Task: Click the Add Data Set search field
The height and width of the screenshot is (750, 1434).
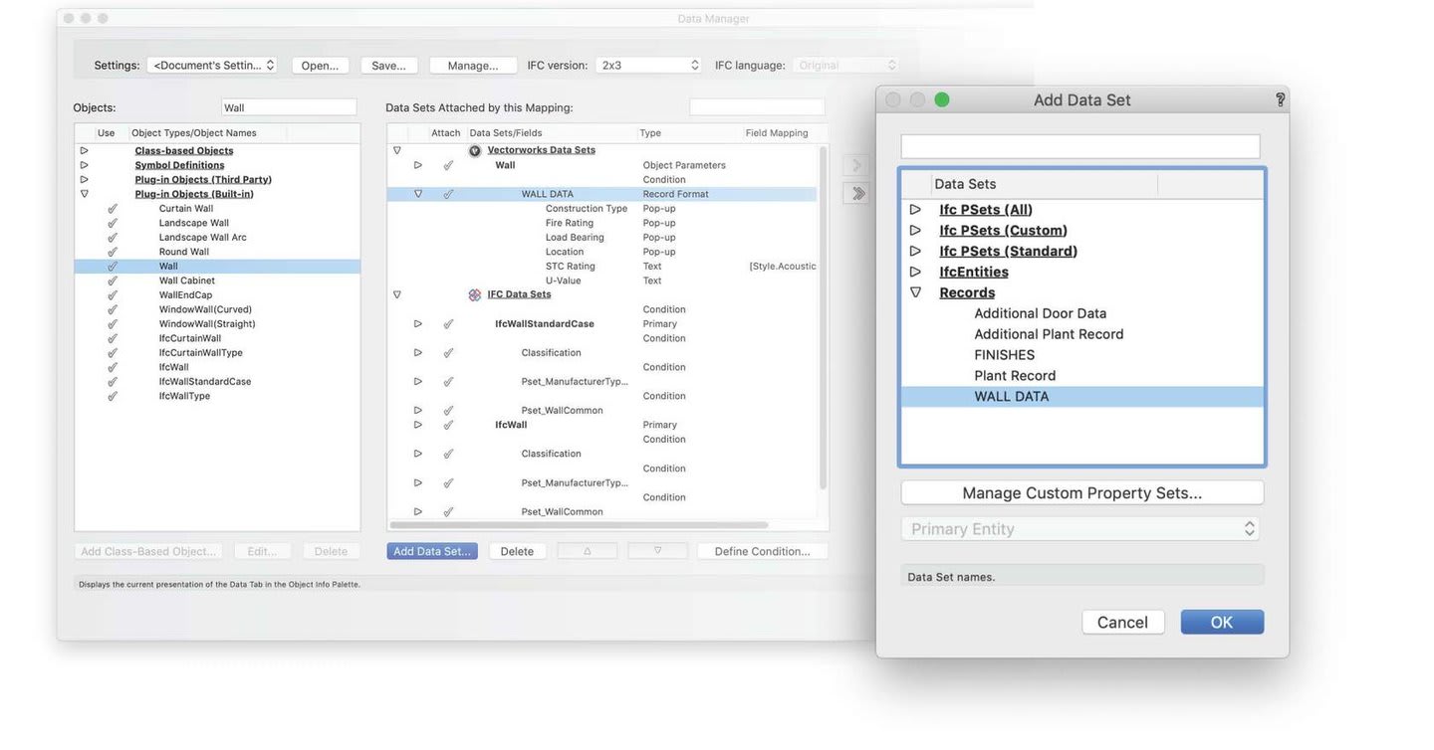Action: (x=1079, y=147)
